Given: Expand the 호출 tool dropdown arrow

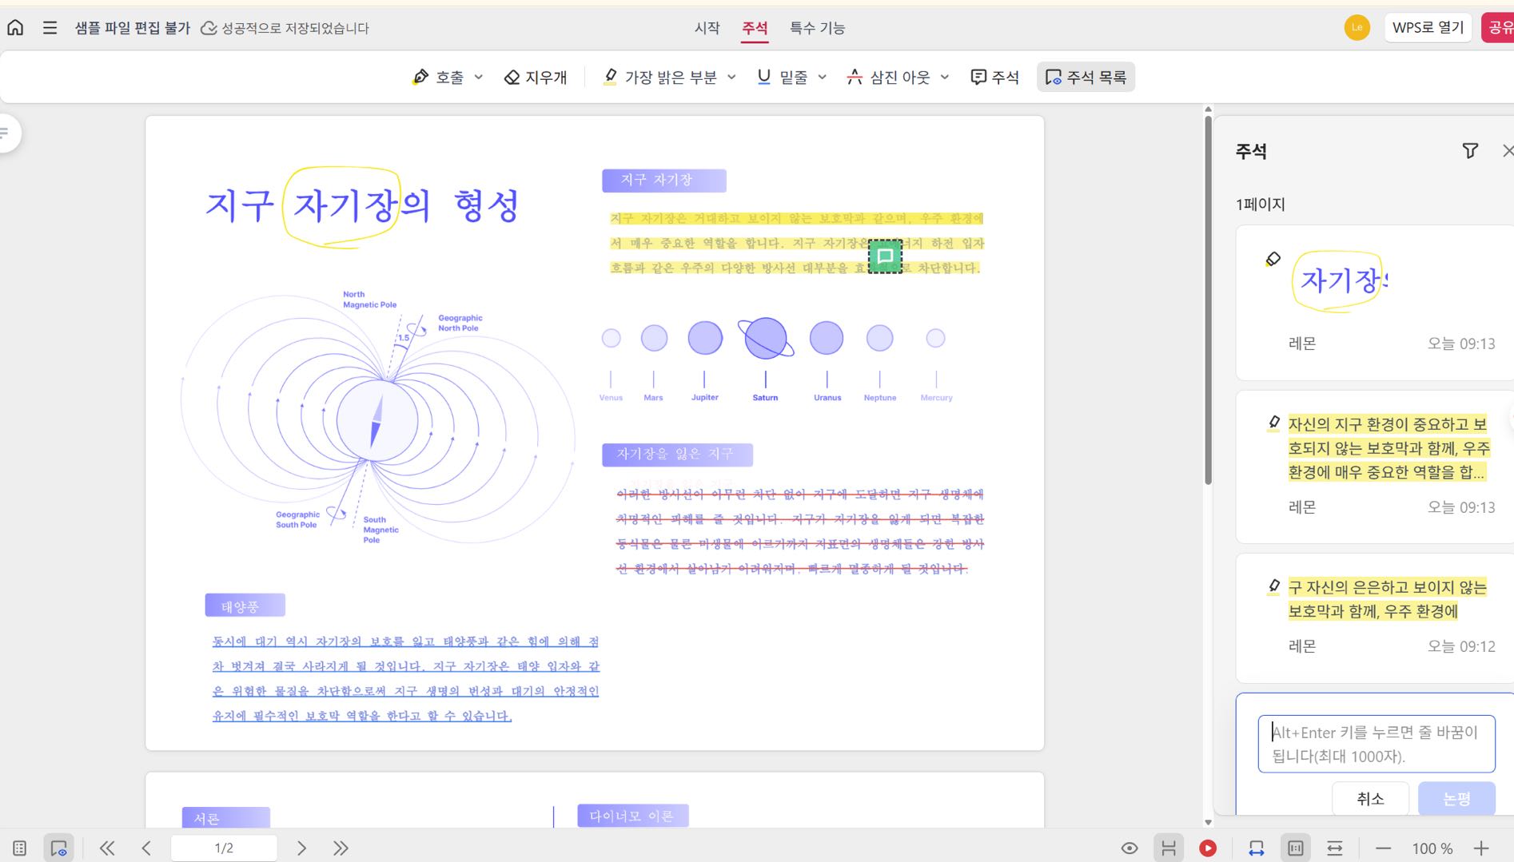Looking at the screenshot, I should (479, 77).
